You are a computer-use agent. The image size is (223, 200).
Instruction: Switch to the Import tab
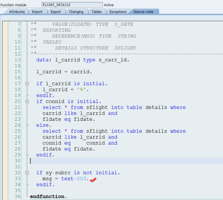click(x=37, y=12)
